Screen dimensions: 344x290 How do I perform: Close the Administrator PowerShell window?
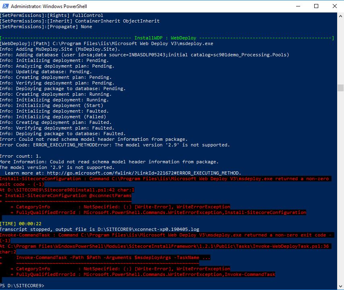point(335,6)
